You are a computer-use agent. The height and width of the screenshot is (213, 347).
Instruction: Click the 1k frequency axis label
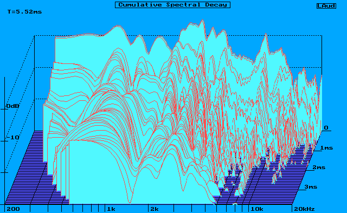[111, 209]
